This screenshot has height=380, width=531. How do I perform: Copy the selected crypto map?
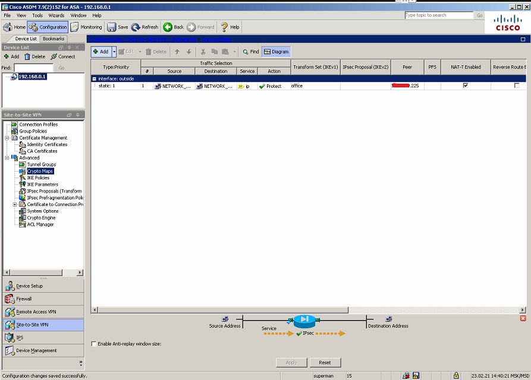click(x=215, y=52)
